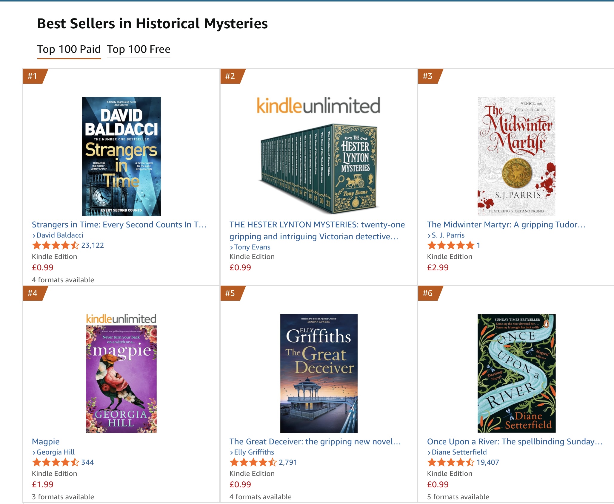Viewport: 614px width, 504px height.
Task: Show 4 formats available for Strangers in Time
Action: [x=63, y=280]
